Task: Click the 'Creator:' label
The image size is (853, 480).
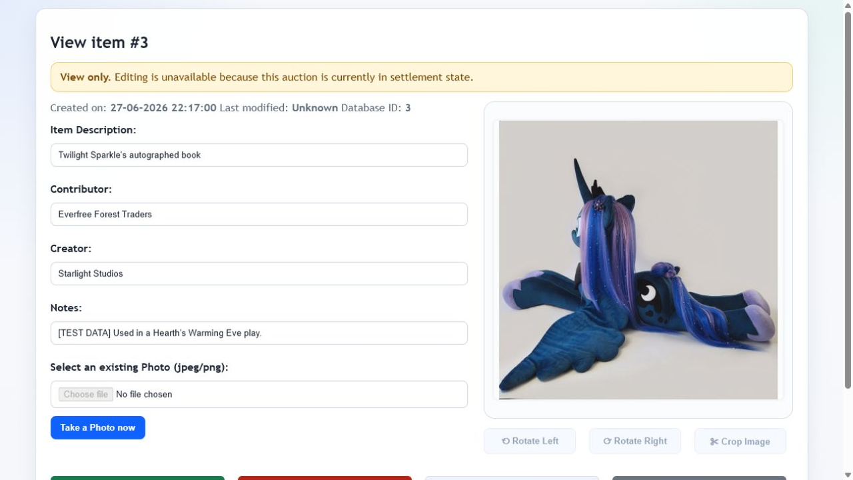Action: [x=71, y=249]
